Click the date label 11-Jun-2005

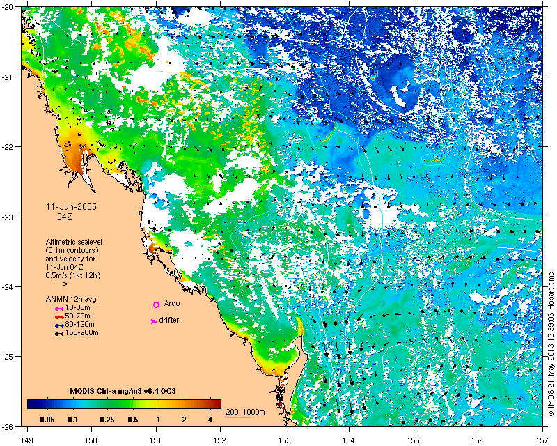(72, 207)
